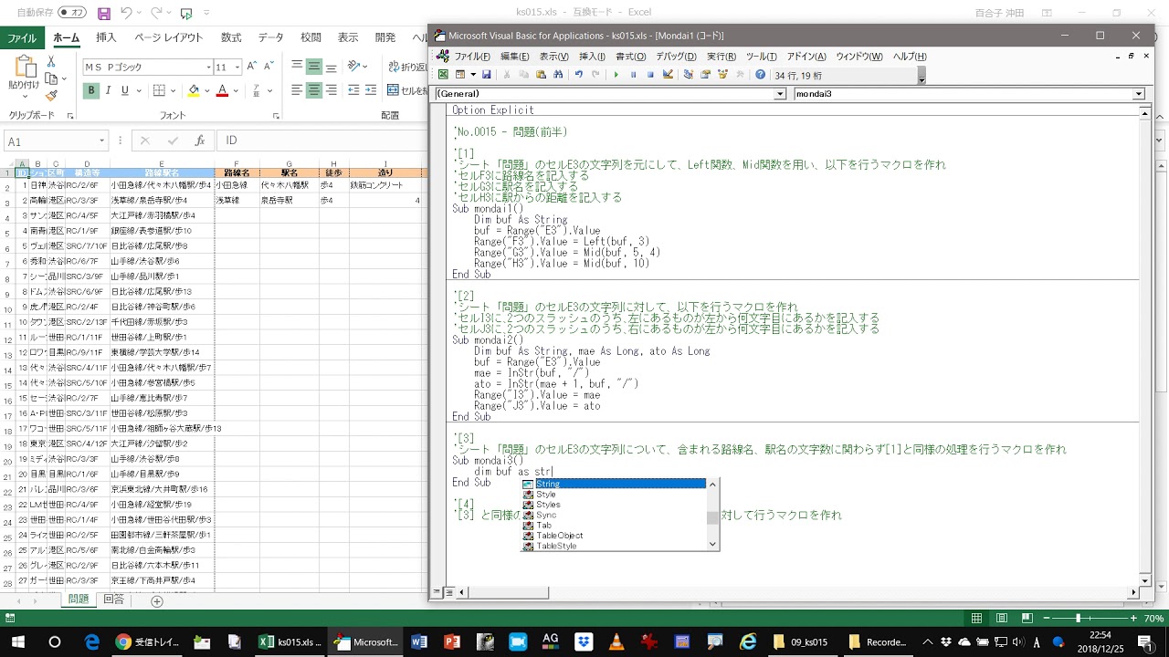This screenshot has height=657, width=1169.
Task: Click the 貼り付け paste button
Action: pos(24,78)
